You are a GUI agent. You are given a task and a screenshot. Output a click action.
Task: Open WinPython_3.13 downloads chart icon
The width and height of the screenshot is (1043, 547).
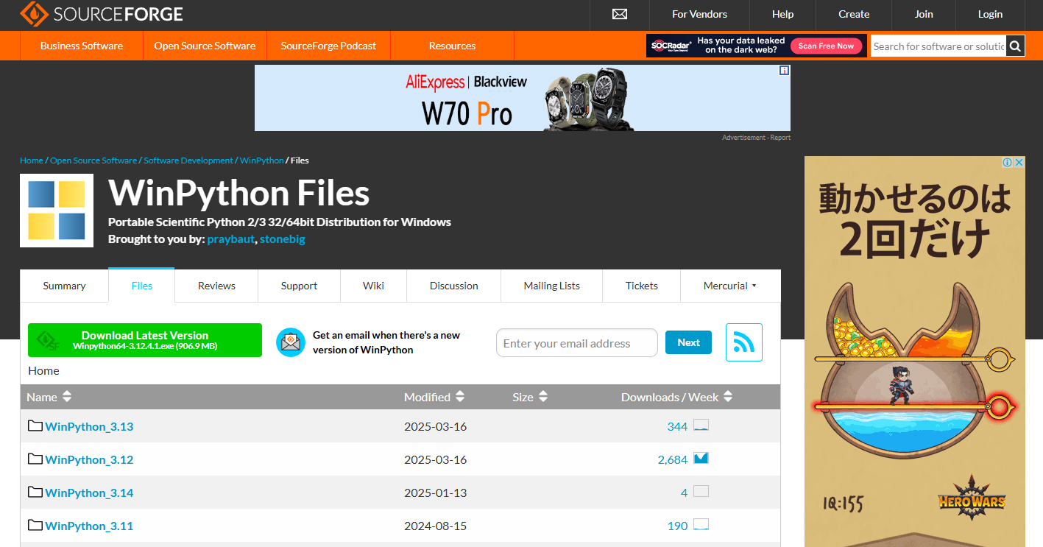(x=701, y=426)
